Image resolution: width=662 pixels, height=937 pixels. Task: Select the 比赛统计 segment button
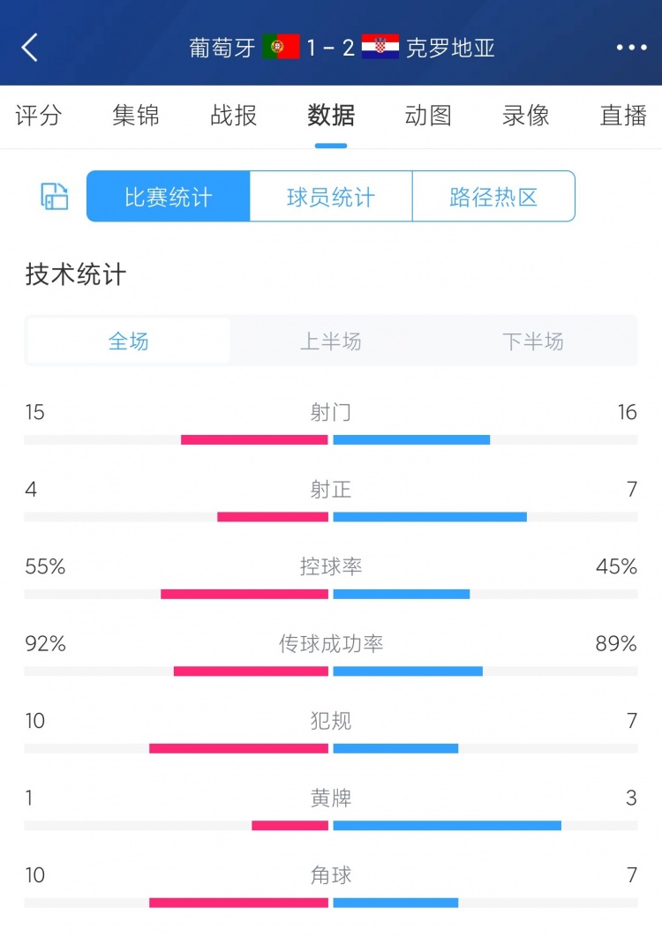pos(169,197)
